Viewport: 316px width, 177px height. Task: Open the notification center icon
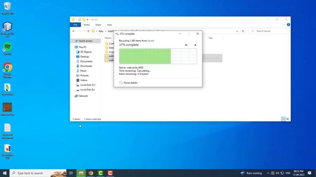click(310, 173)
